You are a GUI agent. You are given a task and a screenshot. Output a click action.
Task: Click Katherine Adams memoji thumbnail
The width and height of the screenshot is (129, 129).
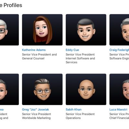(x=42, y=30)
